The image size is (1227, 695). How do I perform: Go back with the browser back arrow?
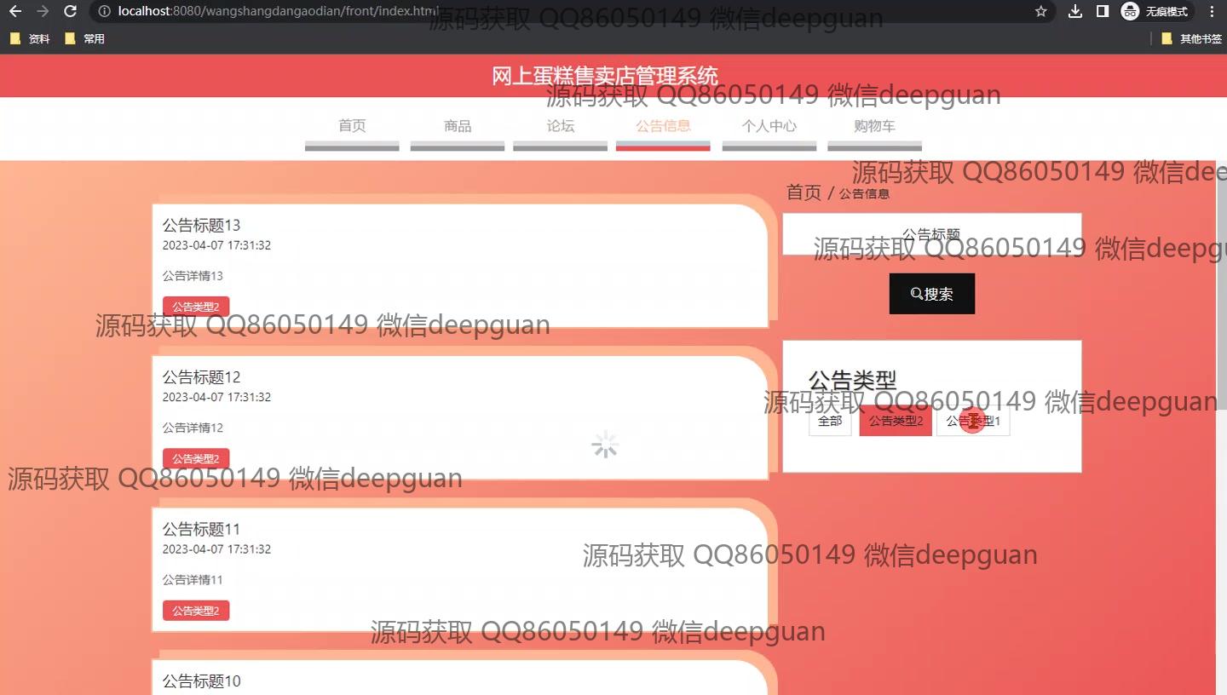(x=14, y=11)
